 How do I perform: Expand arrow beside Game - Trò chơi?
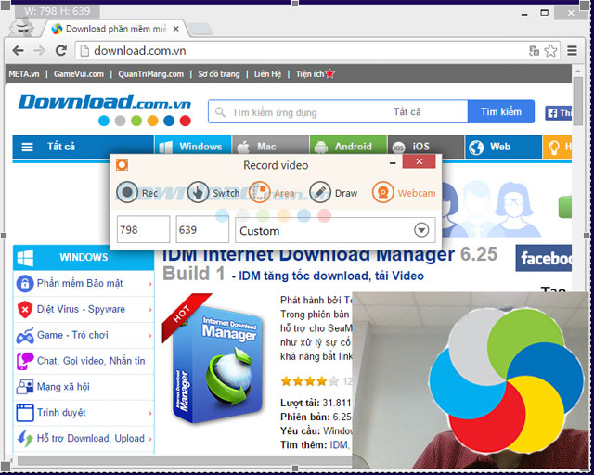tap(150, 335)
